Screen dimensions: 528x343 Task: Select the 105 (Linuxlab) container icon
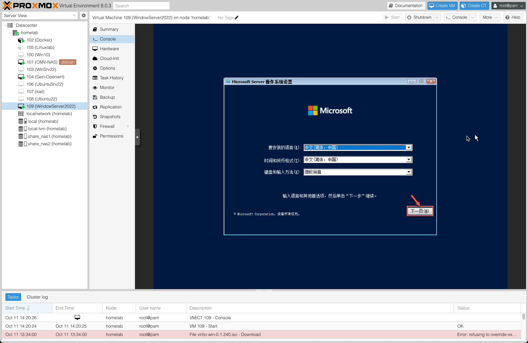point(21,48)
